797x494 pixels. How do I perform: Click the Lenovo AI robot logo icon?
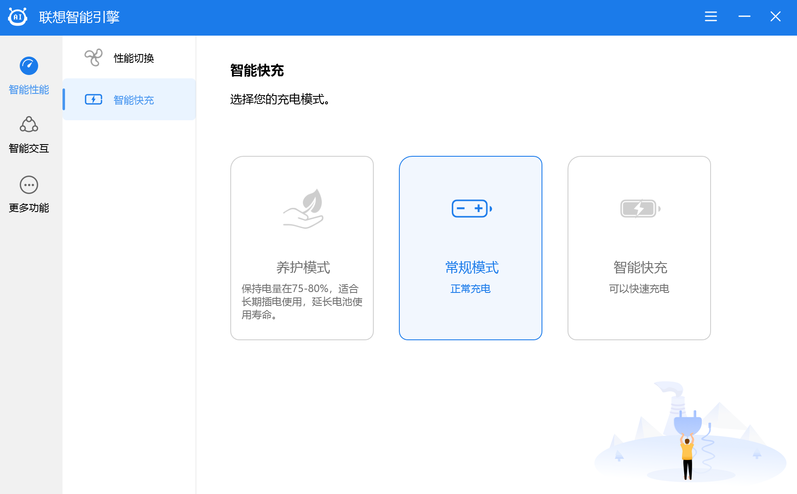pos(18,17)
